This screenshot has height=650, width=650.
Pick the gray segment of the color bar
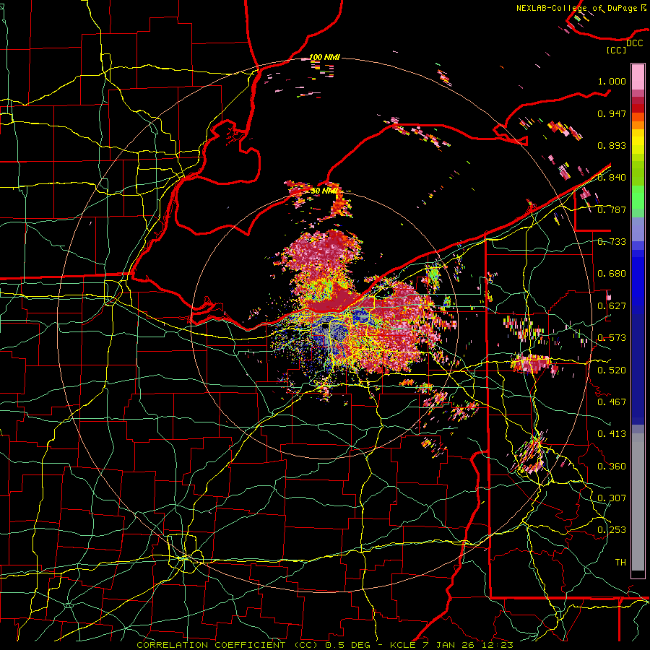pos(638,502)
